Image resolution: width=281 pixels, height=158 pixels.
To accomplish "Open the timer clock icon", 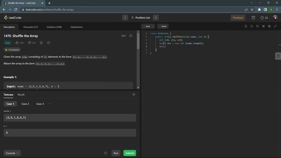I will (253, 18).
